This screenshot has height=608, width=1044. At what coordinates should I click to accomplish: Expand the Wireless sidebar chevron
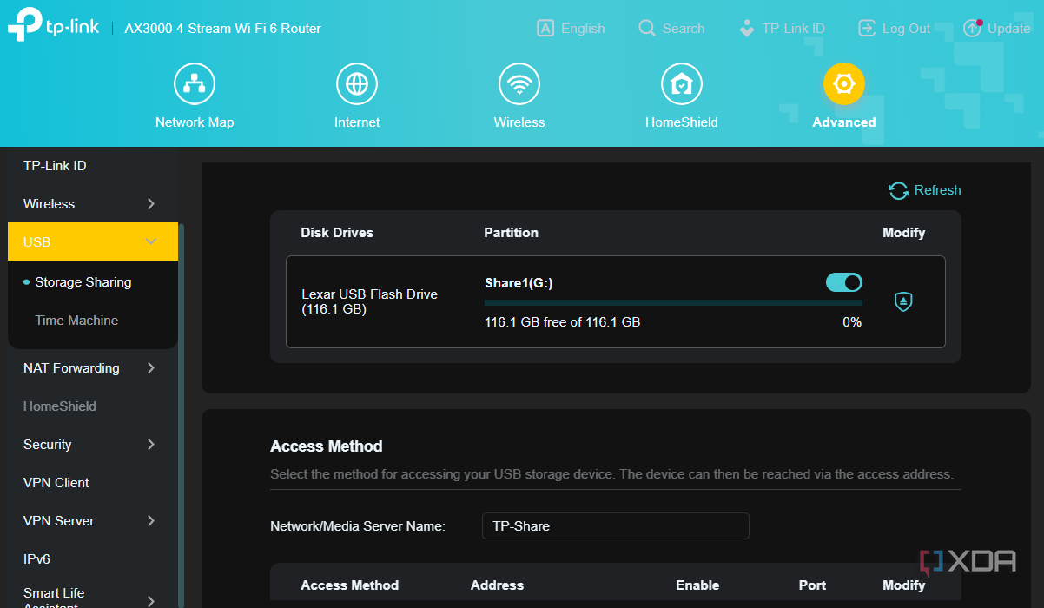pyautogui.click(x=151, y=204)
